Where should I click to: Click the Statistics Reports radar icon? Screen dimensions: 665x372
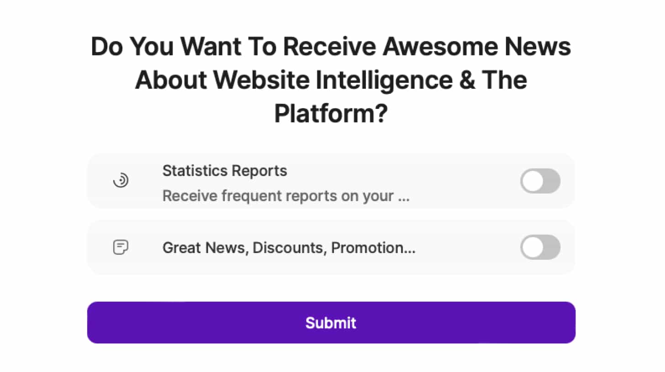(121, 181)
